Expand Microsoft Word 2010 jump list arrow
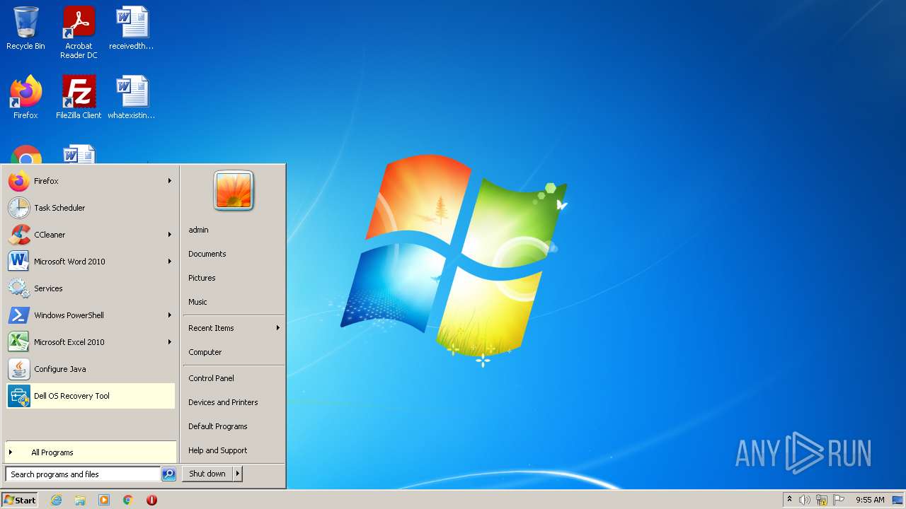Viewport: 906px width, 509px height. pos(170,262)
